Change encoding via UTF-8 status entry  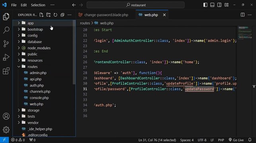202,140
